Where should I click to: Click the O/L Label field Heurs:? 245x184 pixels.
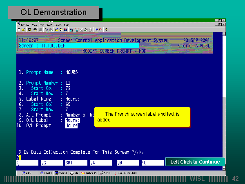tap(73, 121)
